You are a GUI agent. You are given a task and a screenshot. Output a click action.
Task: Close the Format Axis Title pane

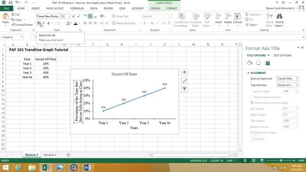pyautogui.click(x=302, y=48)
